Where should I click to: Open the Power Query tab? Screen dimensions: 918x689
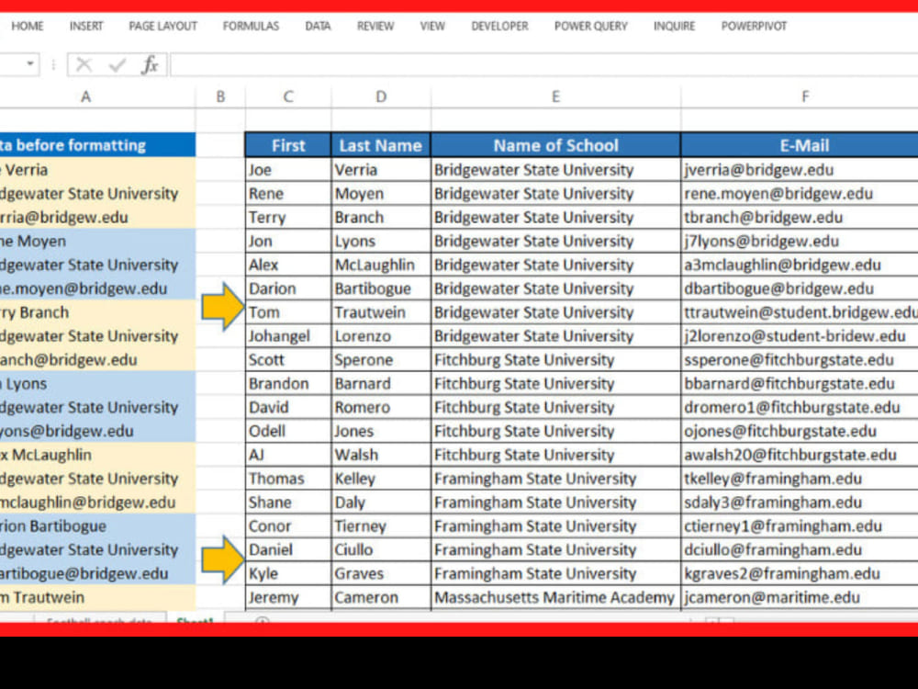point(590,26)
